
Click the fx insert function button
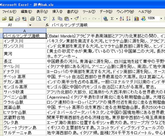[x=47, y=25]
